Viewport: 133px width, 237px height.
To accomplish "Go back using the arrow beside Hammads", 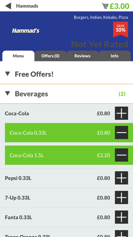I will pyautogui.click(x=8, y=6).
